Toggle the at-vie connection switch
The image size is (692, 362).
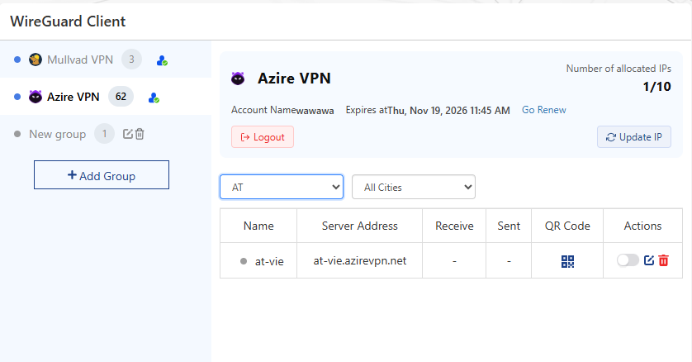pyautogui.click(x=628, y=260)
